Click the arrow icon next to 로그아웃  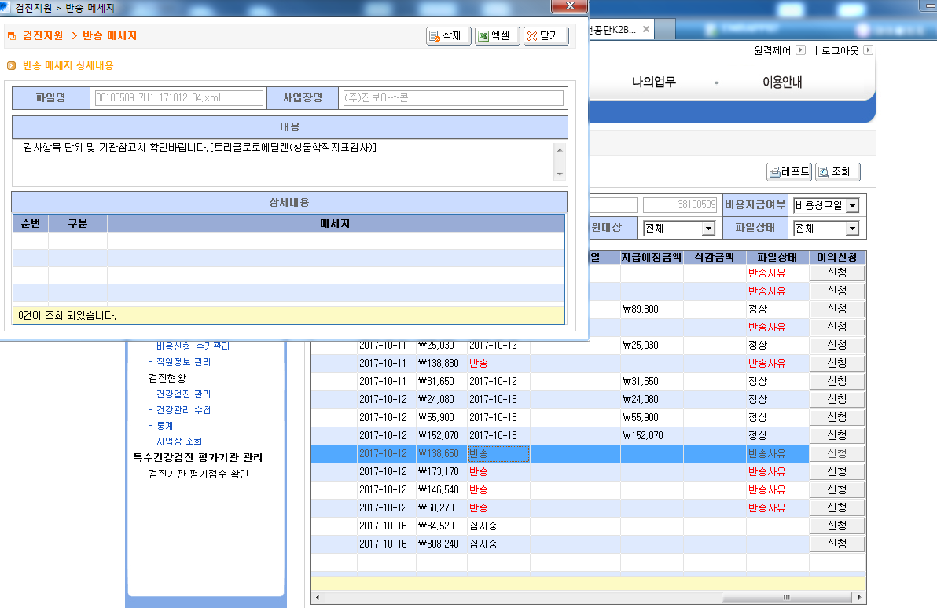click(x=869, y=50)
